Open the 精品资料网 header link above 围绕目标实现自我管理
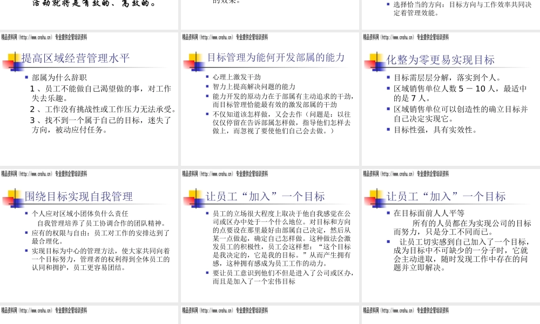This screenshot has width=540, height=324. tap(44, 174)
